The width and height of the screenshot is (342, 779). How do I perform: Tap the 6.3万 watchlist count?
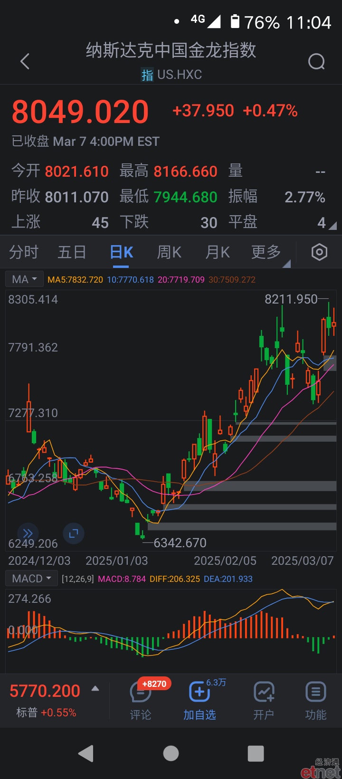(x=216, y=683)
